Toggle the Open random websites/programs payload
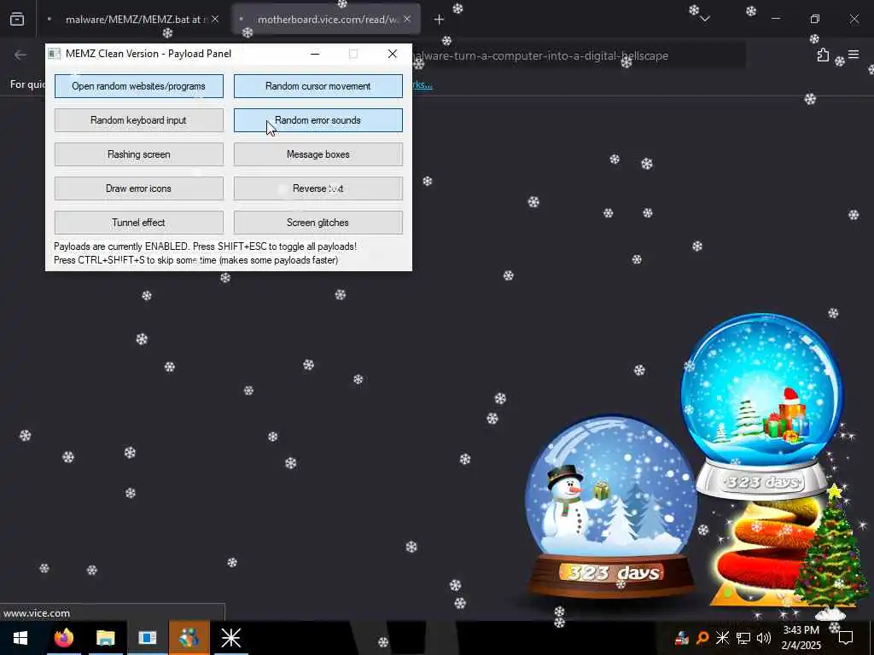 (139, 86)
